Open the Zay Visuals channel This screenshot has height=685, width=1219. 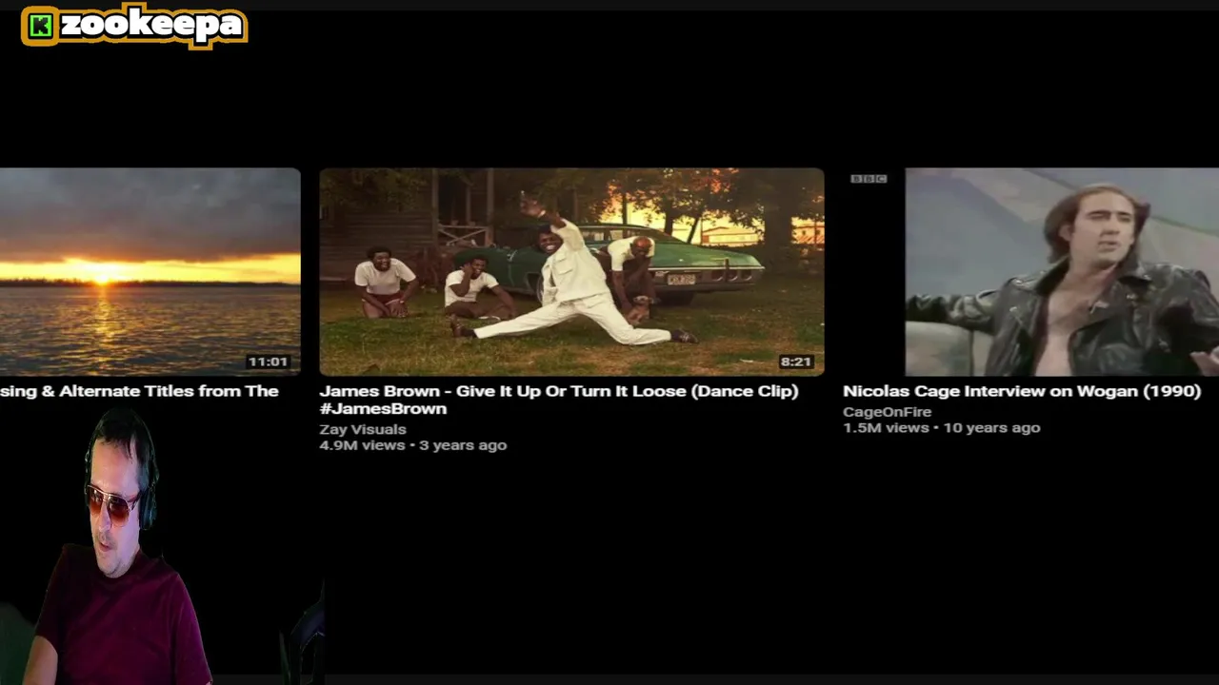pyautogui.click(x=363, y=429)
